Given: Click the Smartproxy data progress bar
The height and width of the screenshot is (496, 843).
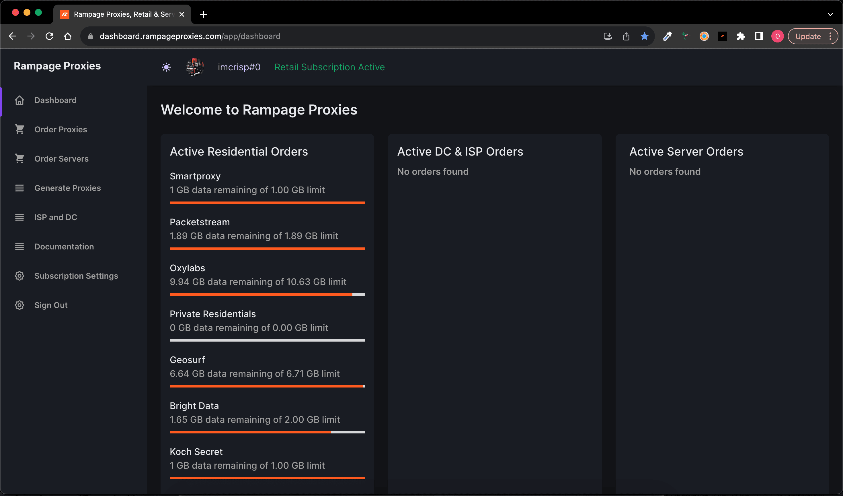Looking at the screenshot, I should click(x=267, y=203).
